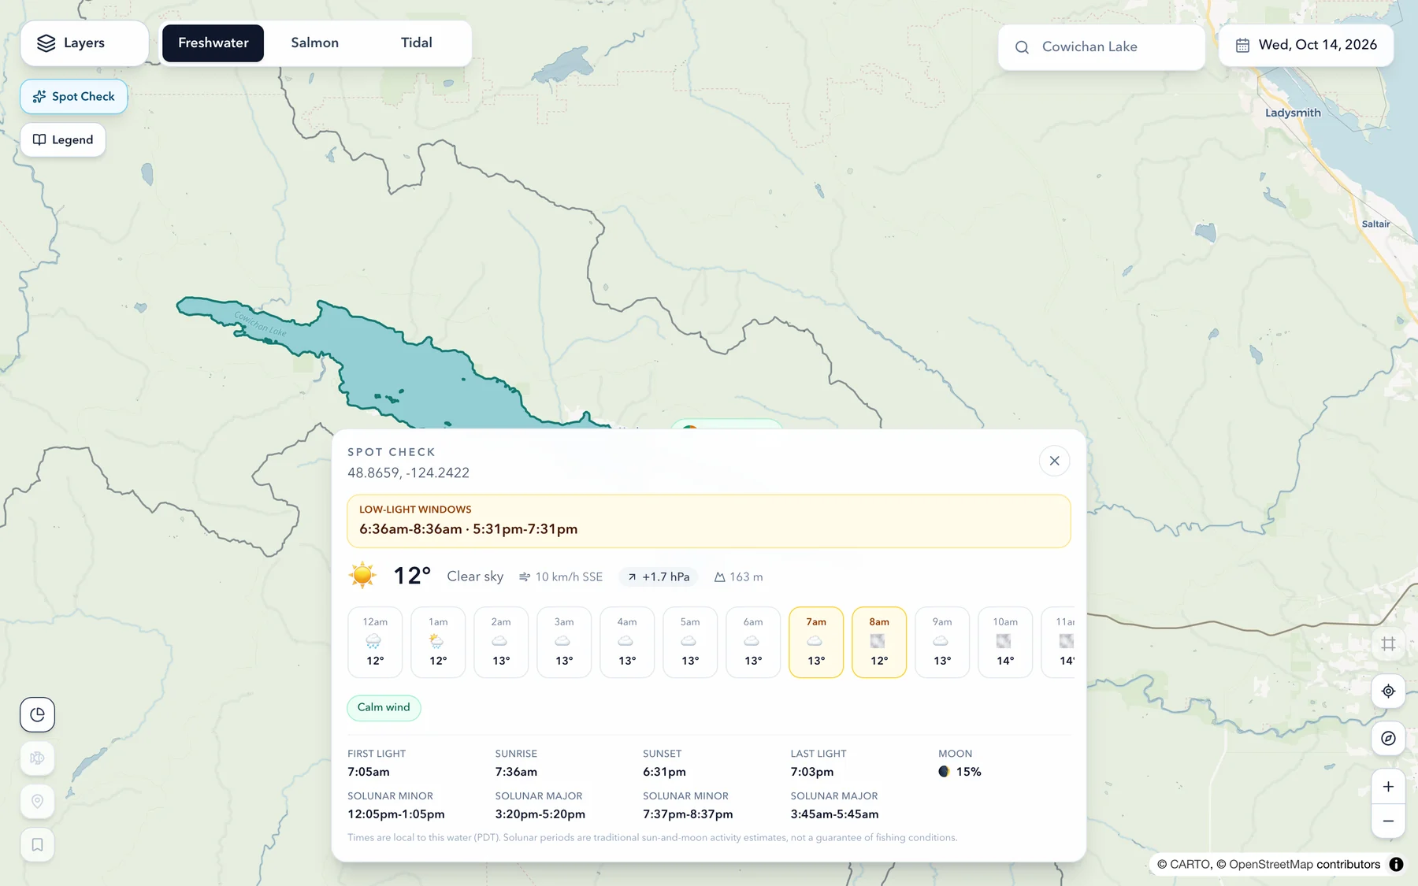Click the Ladysmith map label
Viewport: 1418px width, 886px height.
click(1293, 113)
